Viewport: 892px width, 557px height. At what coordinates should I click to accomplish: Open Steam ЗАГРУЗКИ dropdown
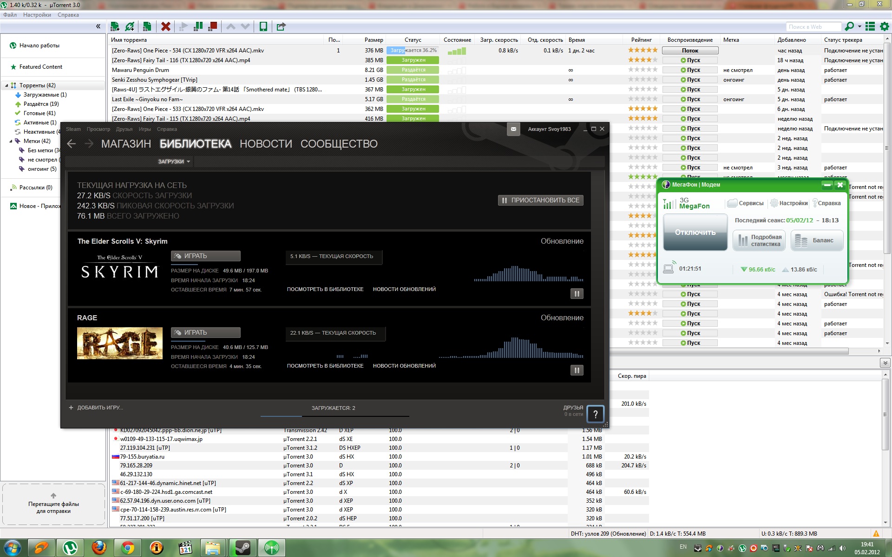[174, 162]
